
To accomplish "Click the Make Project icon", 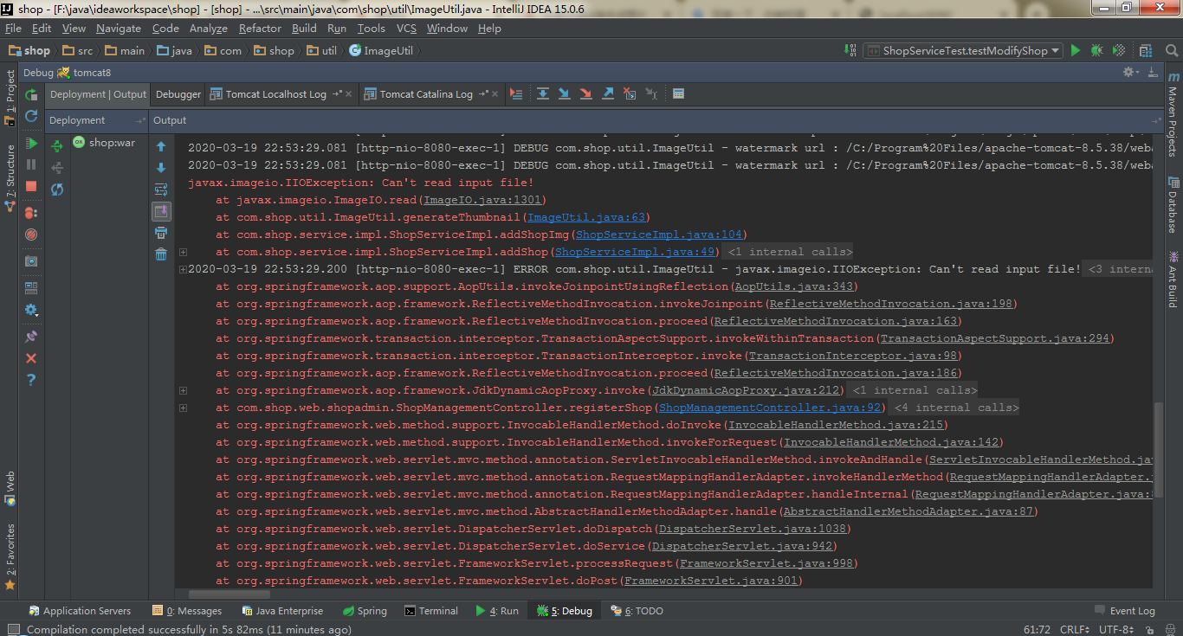I will (850, 51).
